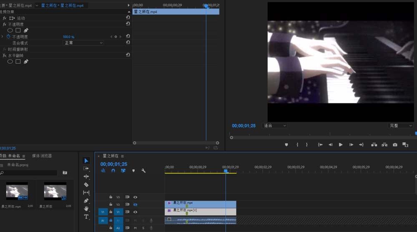Go to Out point
Viewport: 417px width, 232px height.
(x=361, y=145)
